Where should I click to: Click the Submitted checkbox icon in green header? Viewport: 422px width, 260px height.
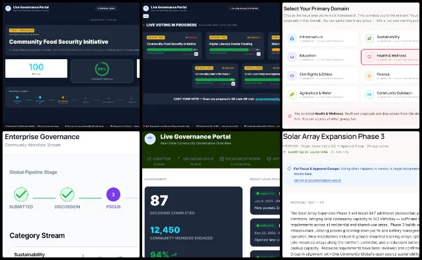[x=149, y=159]
